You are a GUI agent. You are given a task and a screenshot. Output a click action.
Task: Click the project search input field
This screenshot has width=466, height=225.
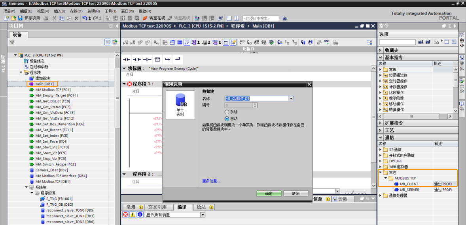(x=261, y=19)
